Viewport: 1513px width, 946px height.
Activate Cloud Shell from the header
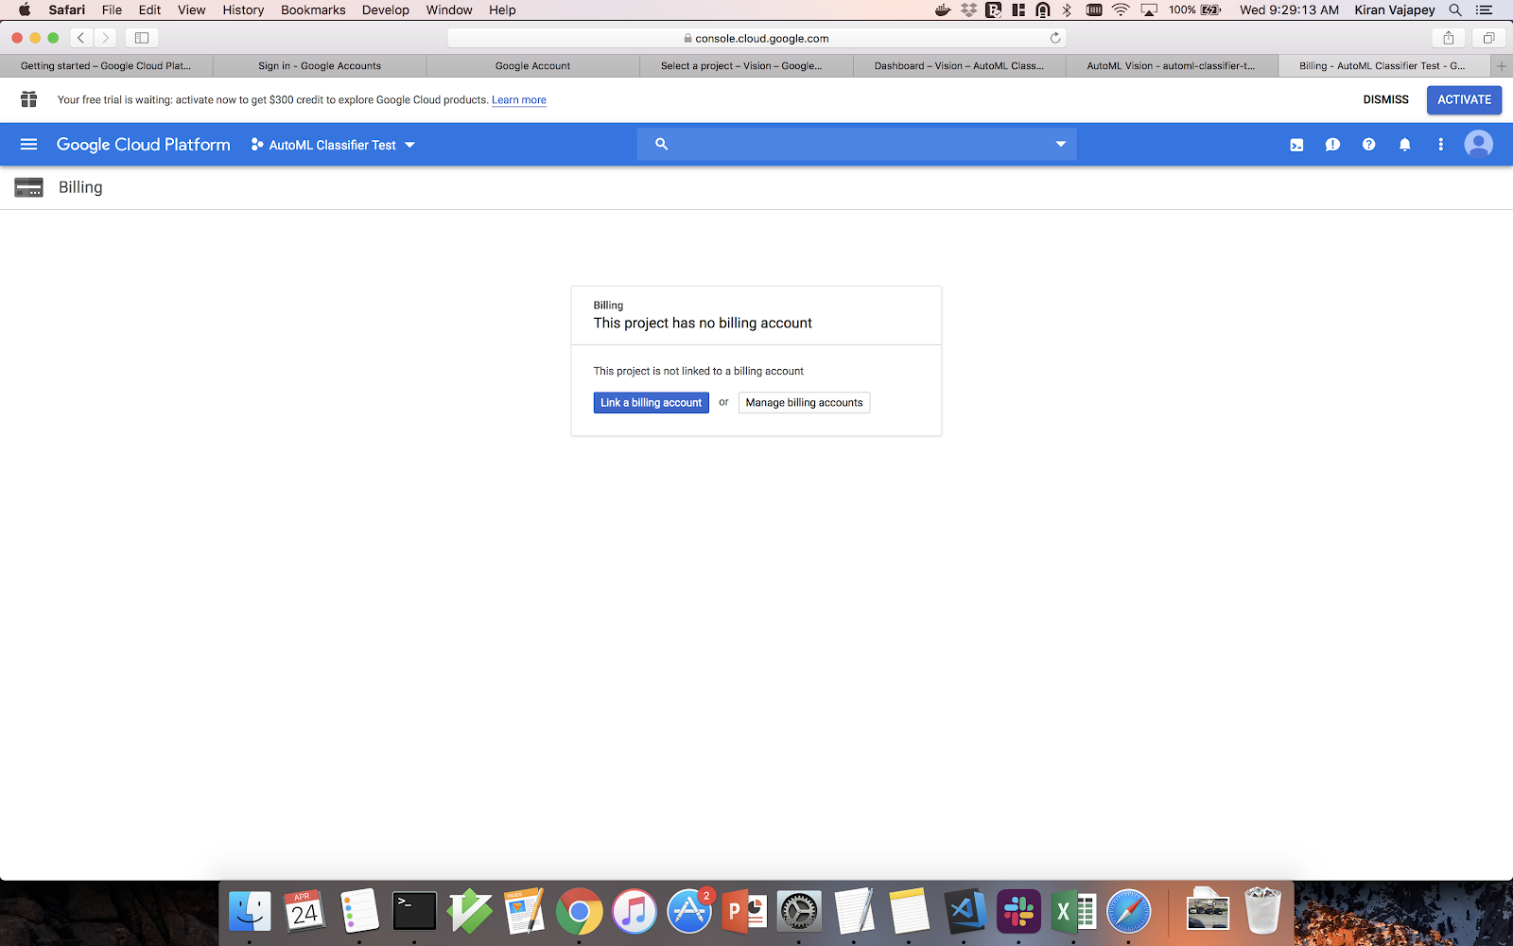[x=1296, y=145]
